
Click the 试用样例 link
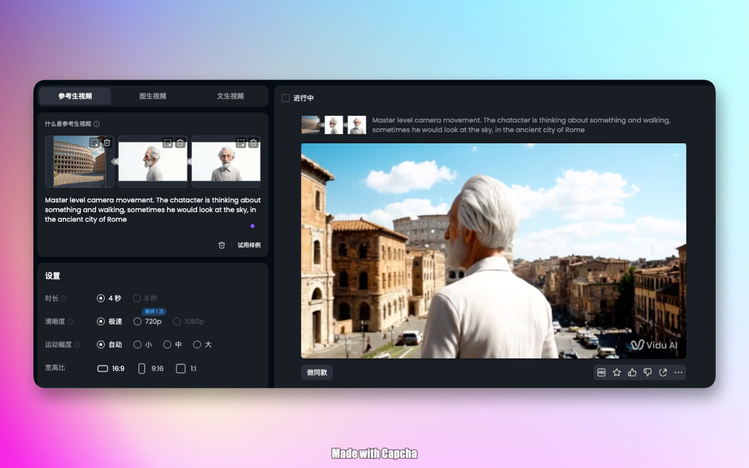[249, 245]
